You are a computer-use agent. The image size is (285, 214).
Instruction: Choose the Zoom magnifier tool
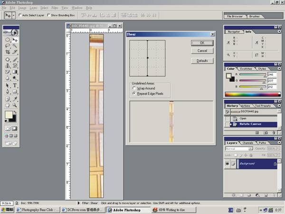[x=15, y=105]
